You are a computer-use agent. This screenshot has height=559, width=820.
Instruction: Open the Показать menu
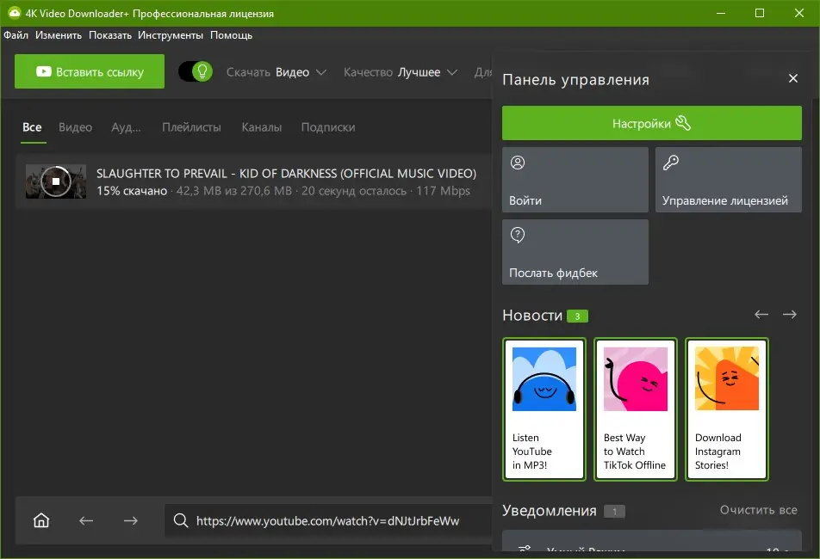(x=110, y=35)
